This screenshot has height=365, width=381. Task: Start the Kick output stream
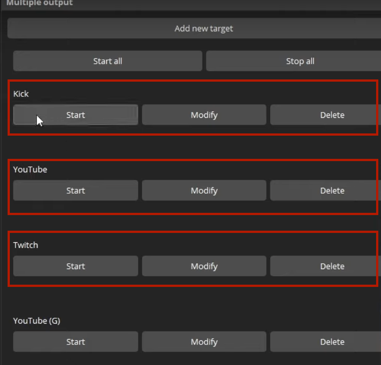pyautogui.click(x=75, y=115)
